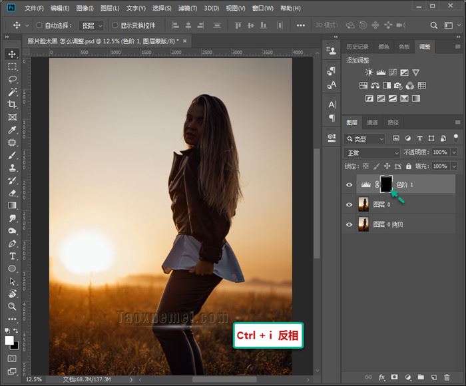Screen dimensions: 466x386
Task: Pick the Horizontal Type tool
Action: [12, 256]
